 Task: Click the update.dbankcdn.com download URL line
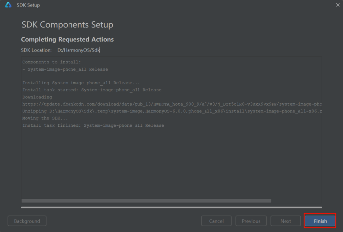coord(172,104)
